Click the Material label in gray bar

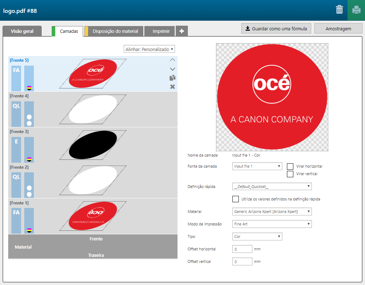tap(23, 247)
